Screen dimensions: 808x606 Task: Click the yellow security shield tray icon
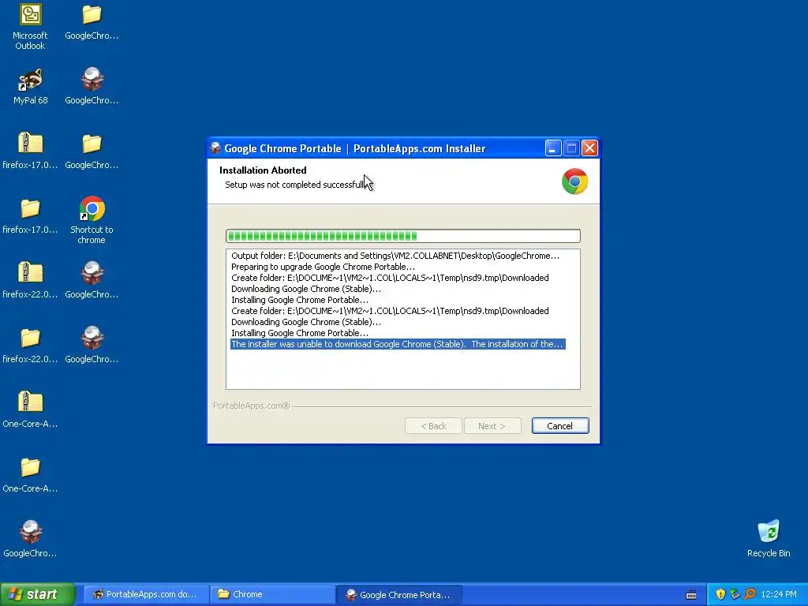720,594
